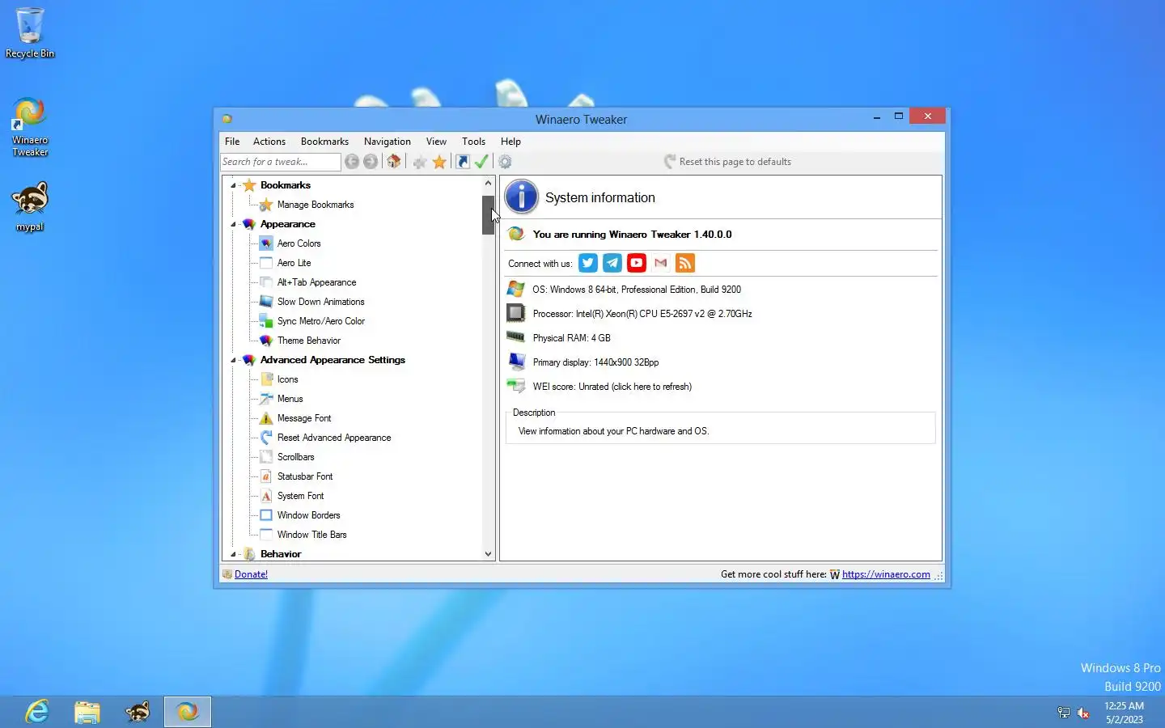Click the muted volume tray icon

1083,713
